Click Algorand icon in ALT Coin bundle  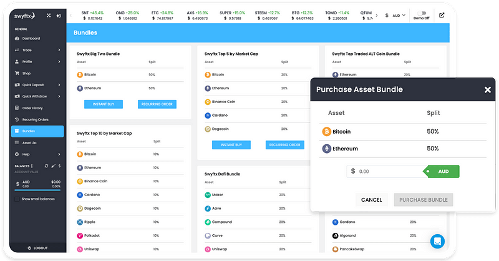click(x=335, y=236)
